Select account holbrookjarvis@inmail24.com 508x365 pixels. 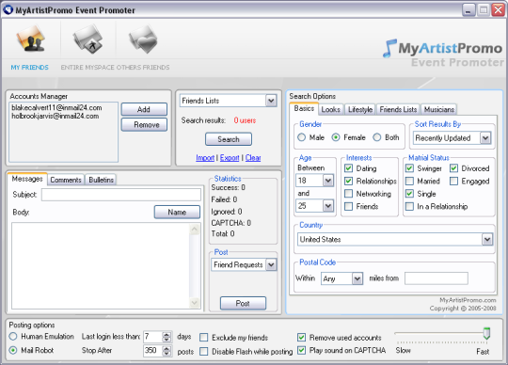(56, 116)
